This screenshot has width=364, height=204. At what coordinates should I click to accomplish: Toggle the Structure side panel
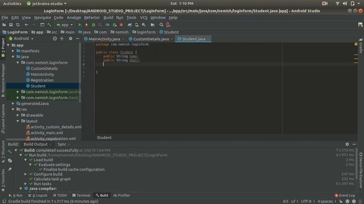click(x=3, y=151)
